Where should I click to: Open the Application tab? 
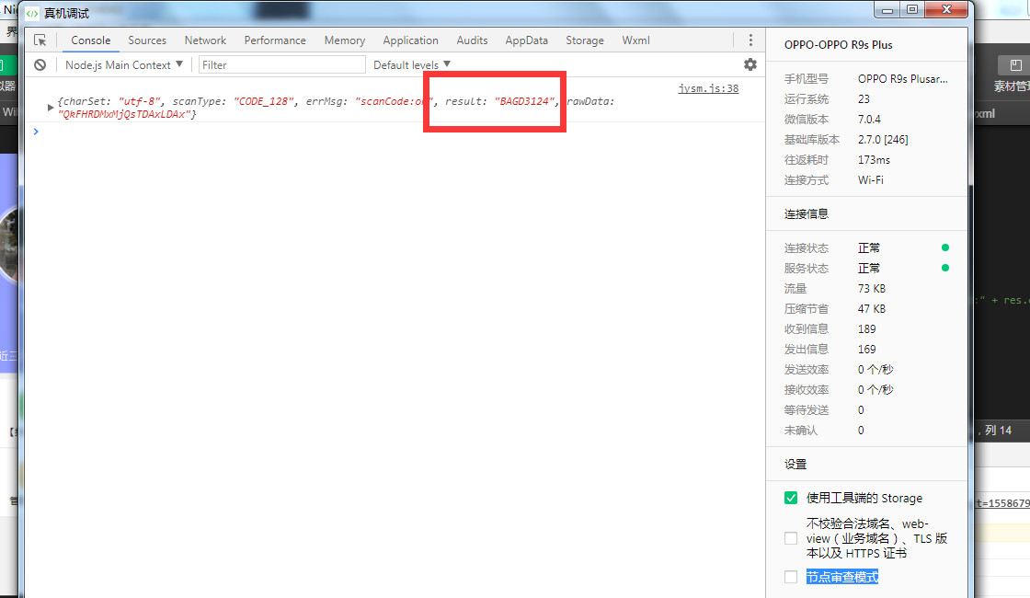410,40
